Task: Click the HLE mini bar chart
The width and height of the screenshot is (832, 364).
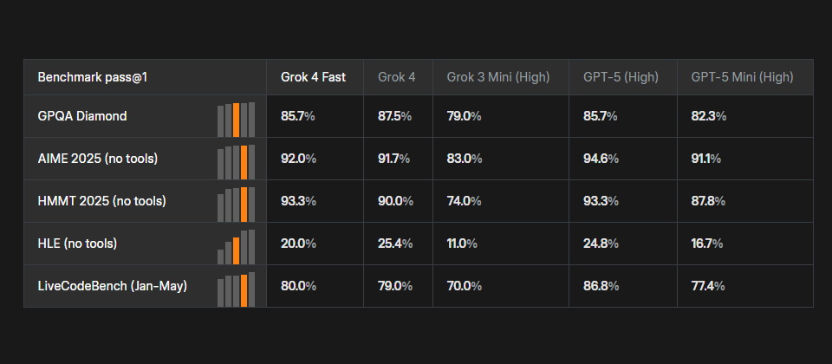Action: point(236,247)
